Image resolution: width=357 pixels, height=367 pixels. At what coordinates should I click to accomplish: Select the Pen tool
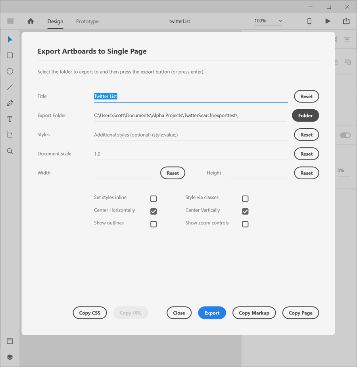10,103
